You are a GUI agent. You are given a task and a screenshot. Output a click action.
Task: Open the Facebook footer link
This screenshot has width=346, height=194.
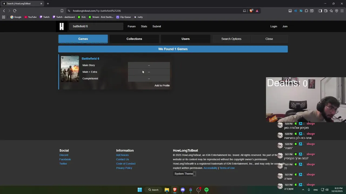coord(65,160)
